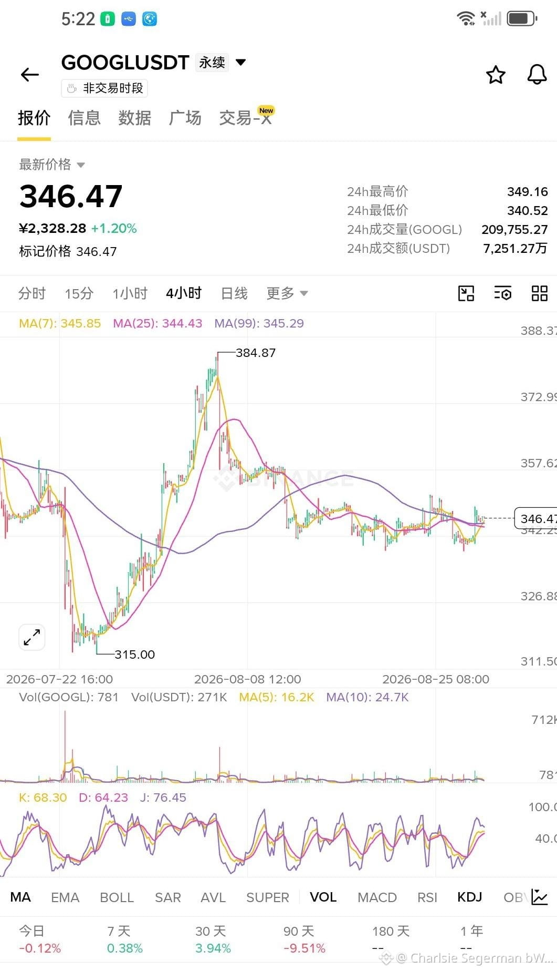This screenshot has width=557, height=971.
Task: Select the 4小时 chart interval
Action: (x=184, y=293)
